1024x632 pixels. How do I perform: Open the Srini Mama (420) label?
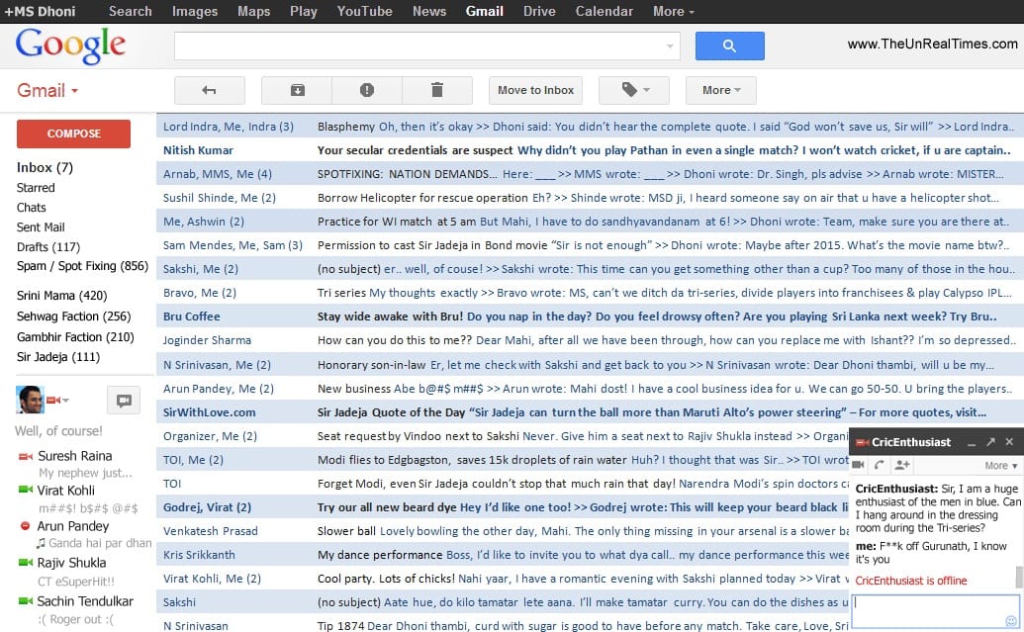(61, 295)
